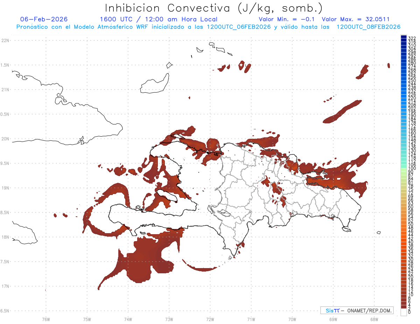Image resolution: width=420 pixels, height=324 pixels.
Task: Click the "Valor Max. = 32.0511" text
Action: 356,19
